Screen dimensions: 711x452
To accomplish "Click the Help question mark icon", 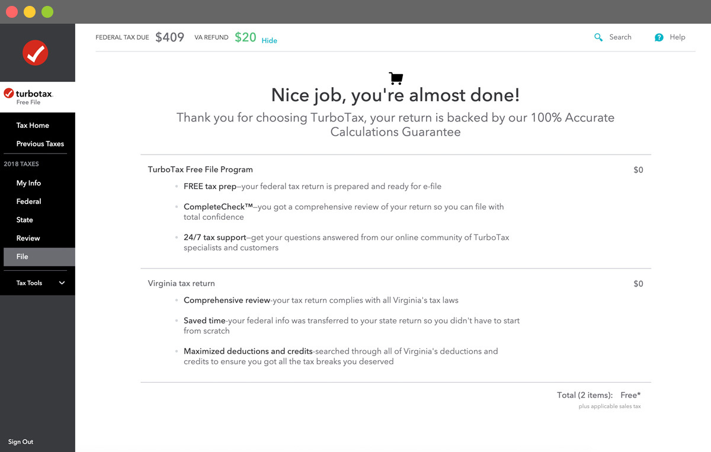I will click(x=659, y=37).
